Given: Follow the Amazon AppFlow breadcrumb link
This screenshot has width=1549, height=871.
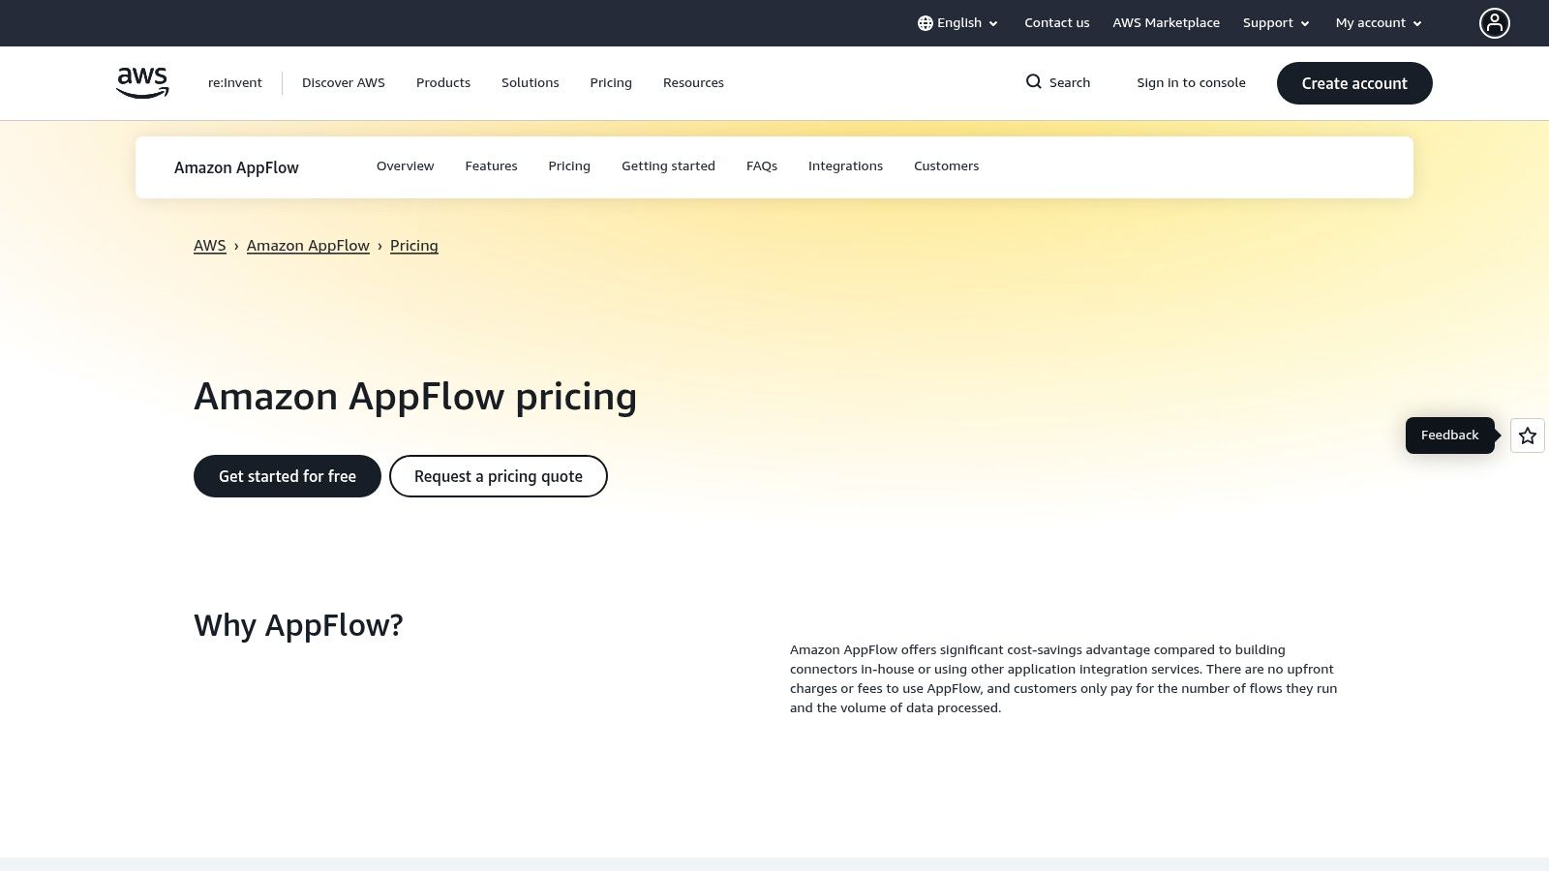Looking at the screenshot, I should point(308,246).
